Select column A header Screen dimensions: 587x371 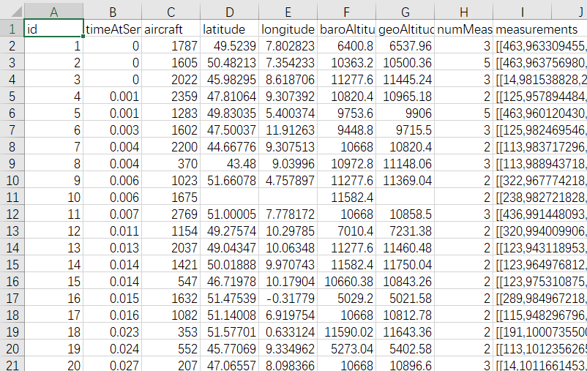point(53,11)
